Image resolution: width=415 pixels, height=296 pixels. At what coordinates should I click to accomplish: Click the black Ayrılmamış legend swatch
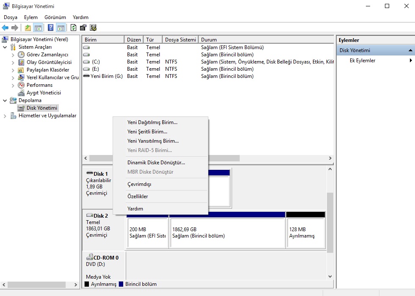click(x=86, y=284)
